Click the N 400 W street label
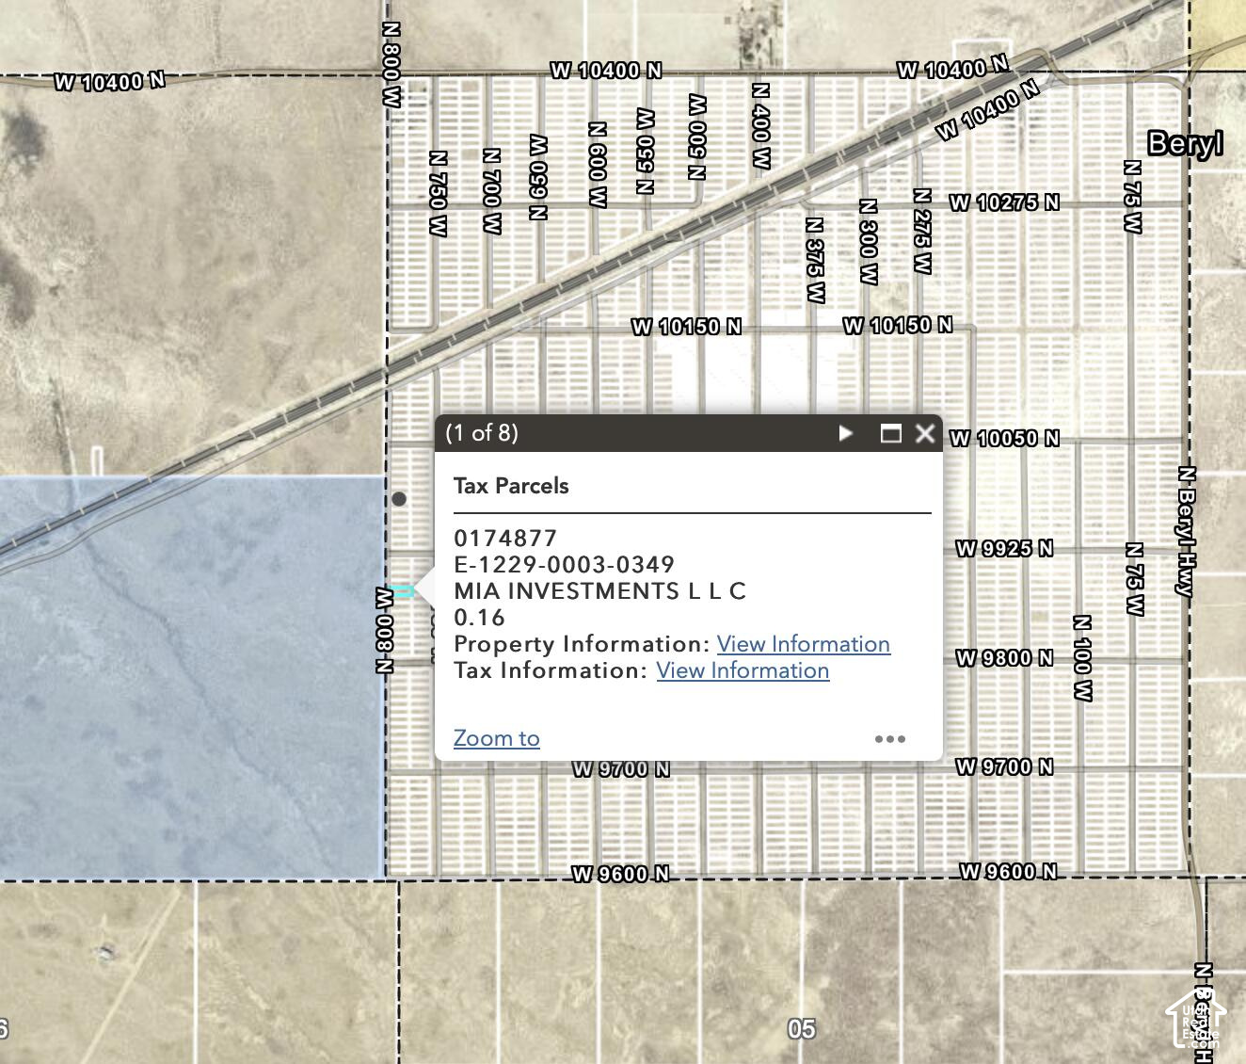 point(761,126)
